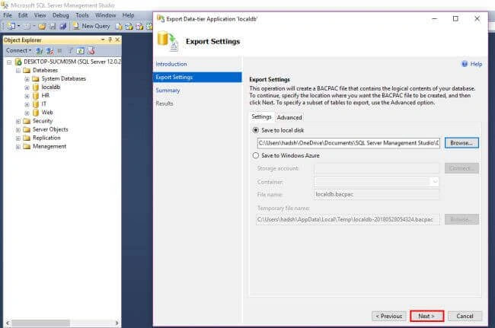Click the Refresh icon in Object Explorer toolbar

click(81, 51)
